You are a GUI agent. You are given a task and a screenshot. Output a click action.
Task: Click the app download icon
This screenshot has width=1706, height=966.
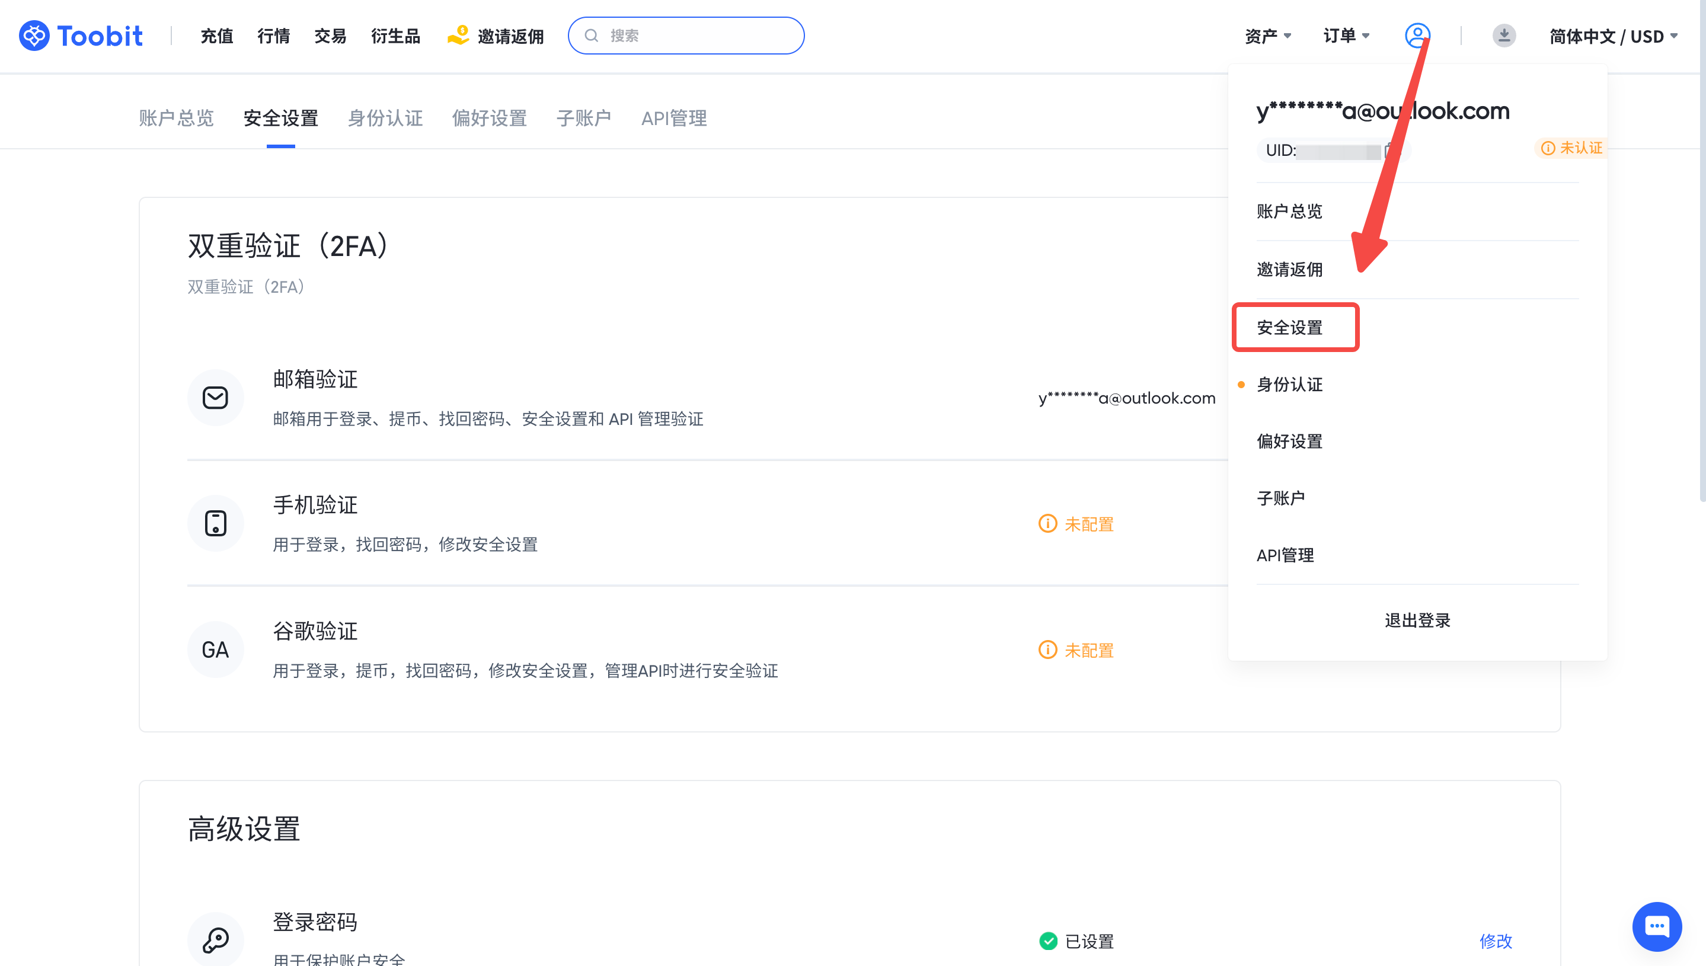[x=1504, y=35]
